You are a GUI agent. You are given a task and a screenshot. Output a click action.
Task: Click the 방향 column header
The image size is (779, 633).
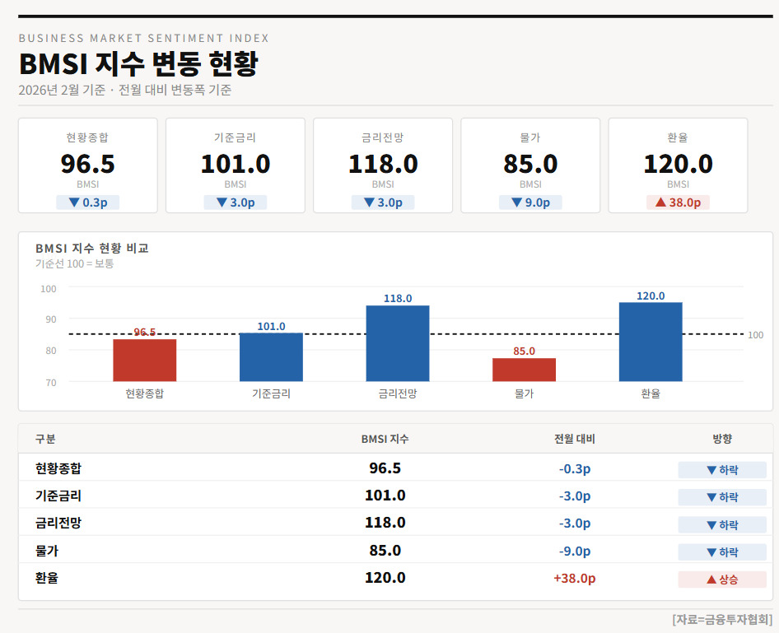click(721, 439)
